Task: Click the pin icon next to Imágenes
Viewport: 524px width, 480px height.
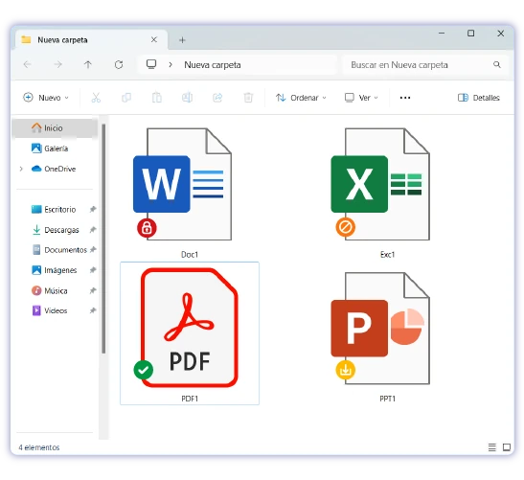Action: [x=93, y=270]
